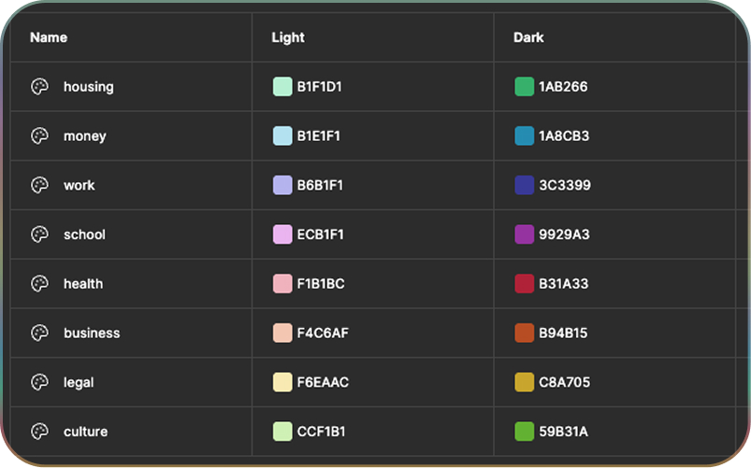Image resolution: width=751 pixels, height=468 pixels.
Task: Click the hex value 1A8CB3
Action: [x=564, y=135]
